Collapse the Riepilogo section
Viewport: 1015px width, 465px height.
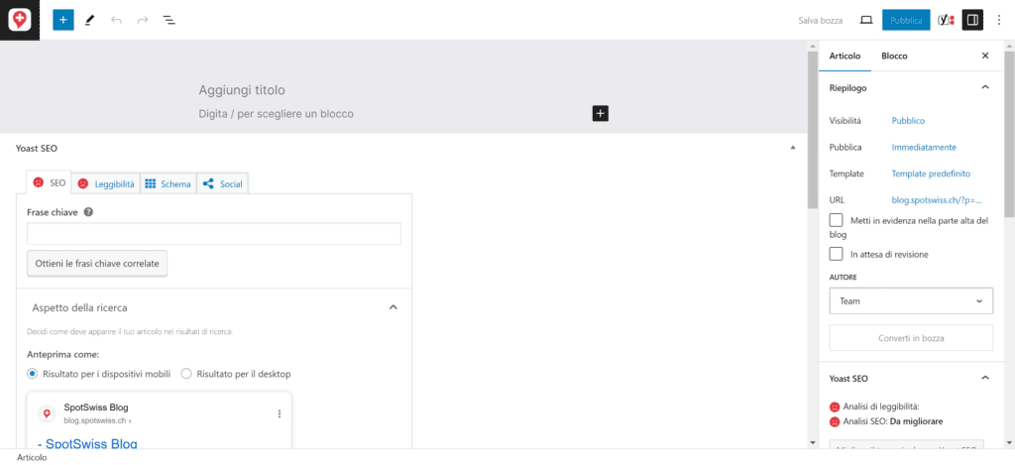click(985, 87)
